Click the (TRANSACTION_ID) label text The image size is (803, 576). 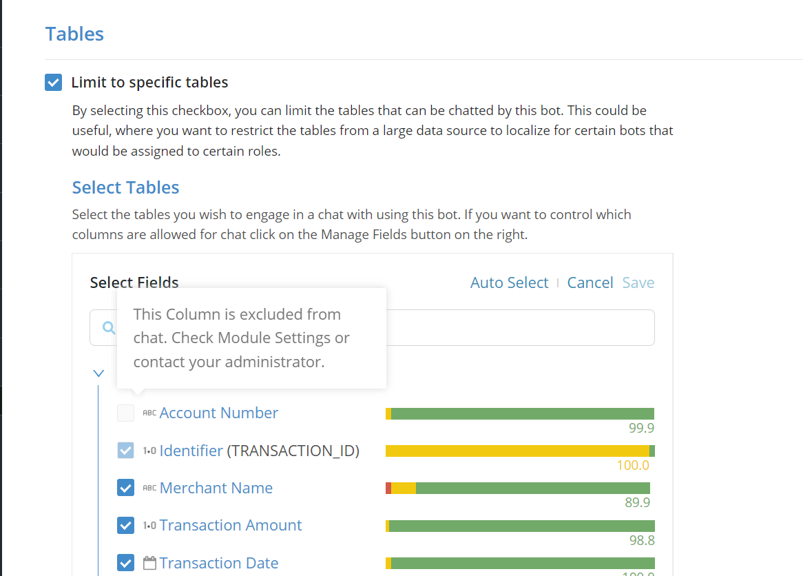point(293,451)
